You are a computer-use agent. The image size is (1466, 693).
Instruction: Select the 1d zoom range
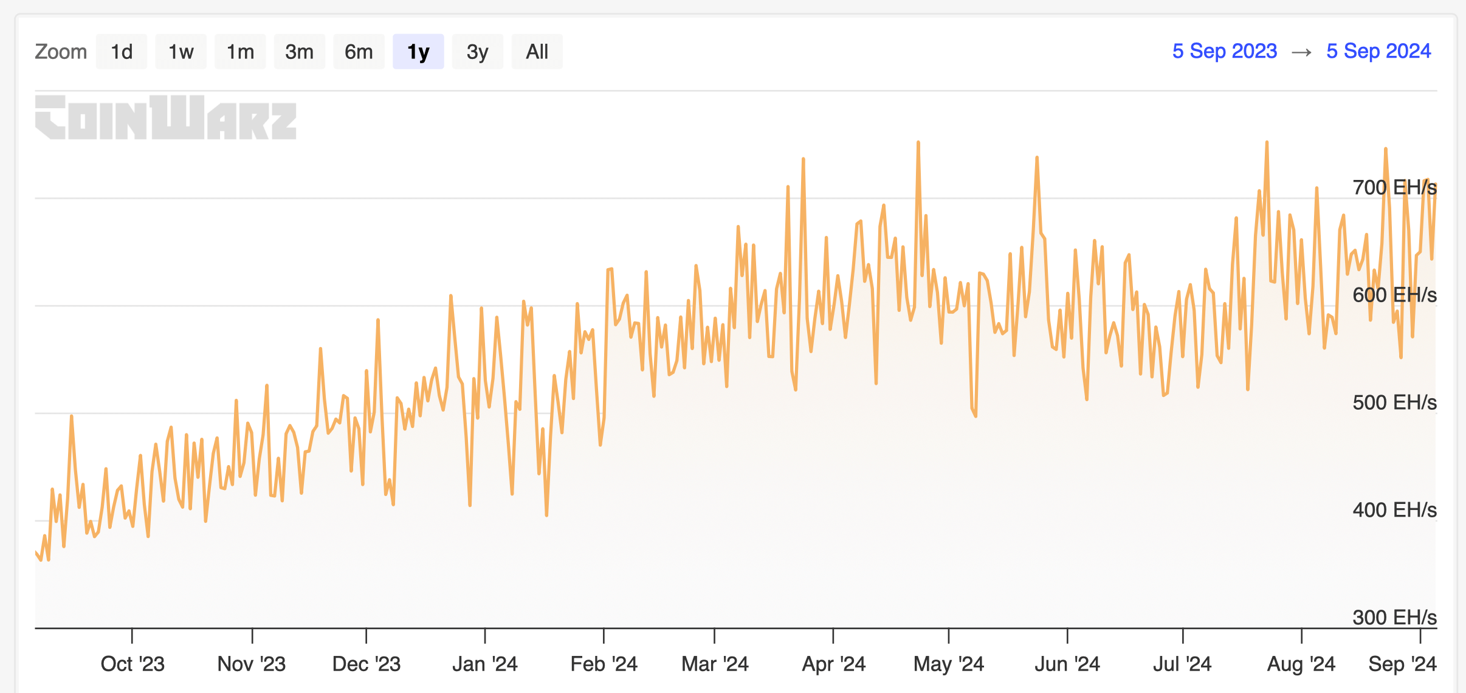[122, 52]
